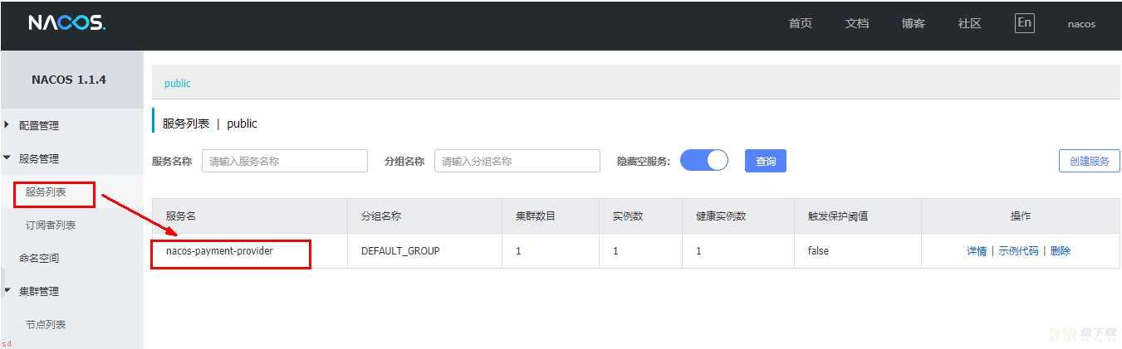1122x349 pixels.
Task: Focus the 服务名称 input field
Action: [x=285, y=162]
